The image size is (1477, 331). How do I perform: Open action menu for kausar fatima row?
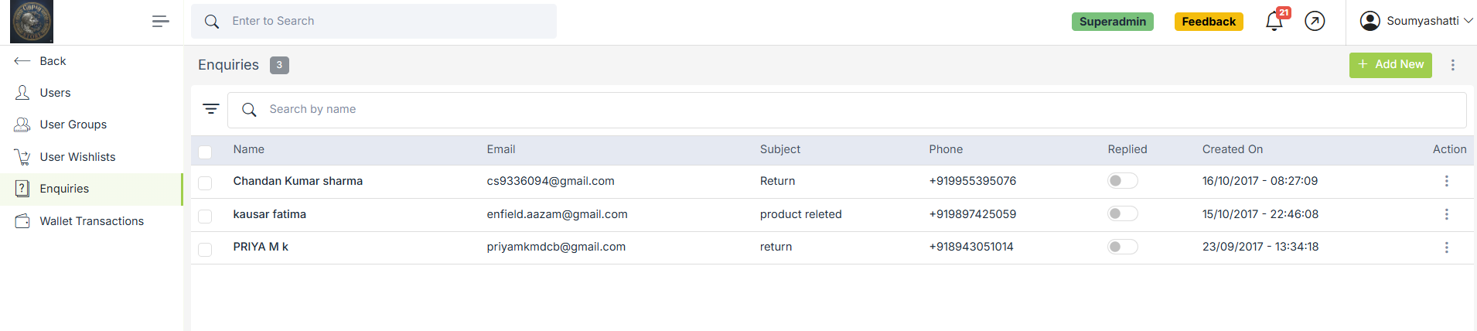(x=1446, y=214)
